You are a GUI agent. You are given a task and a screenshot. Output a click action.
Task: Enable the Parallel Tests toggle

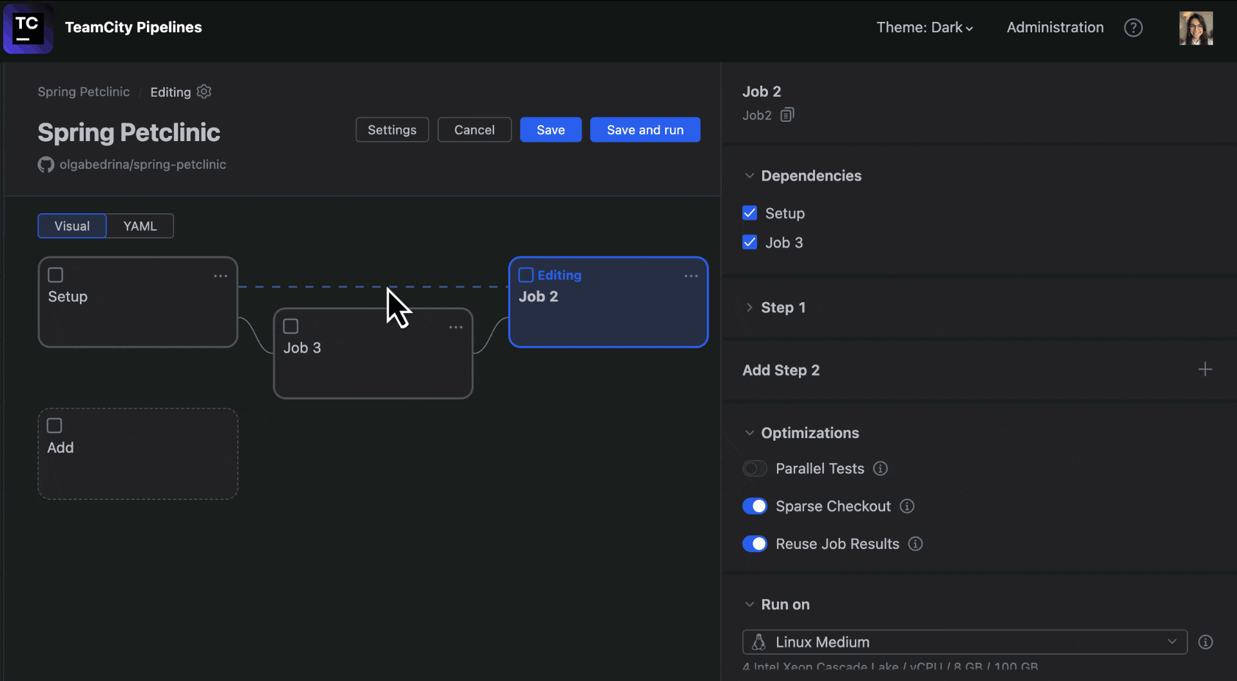(x=754, y=468)
